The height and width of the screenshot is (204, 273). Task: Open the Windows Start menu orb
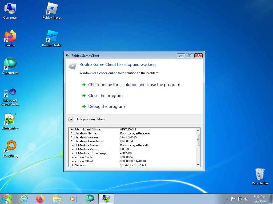pyautogui.click(x=7, y=199)
